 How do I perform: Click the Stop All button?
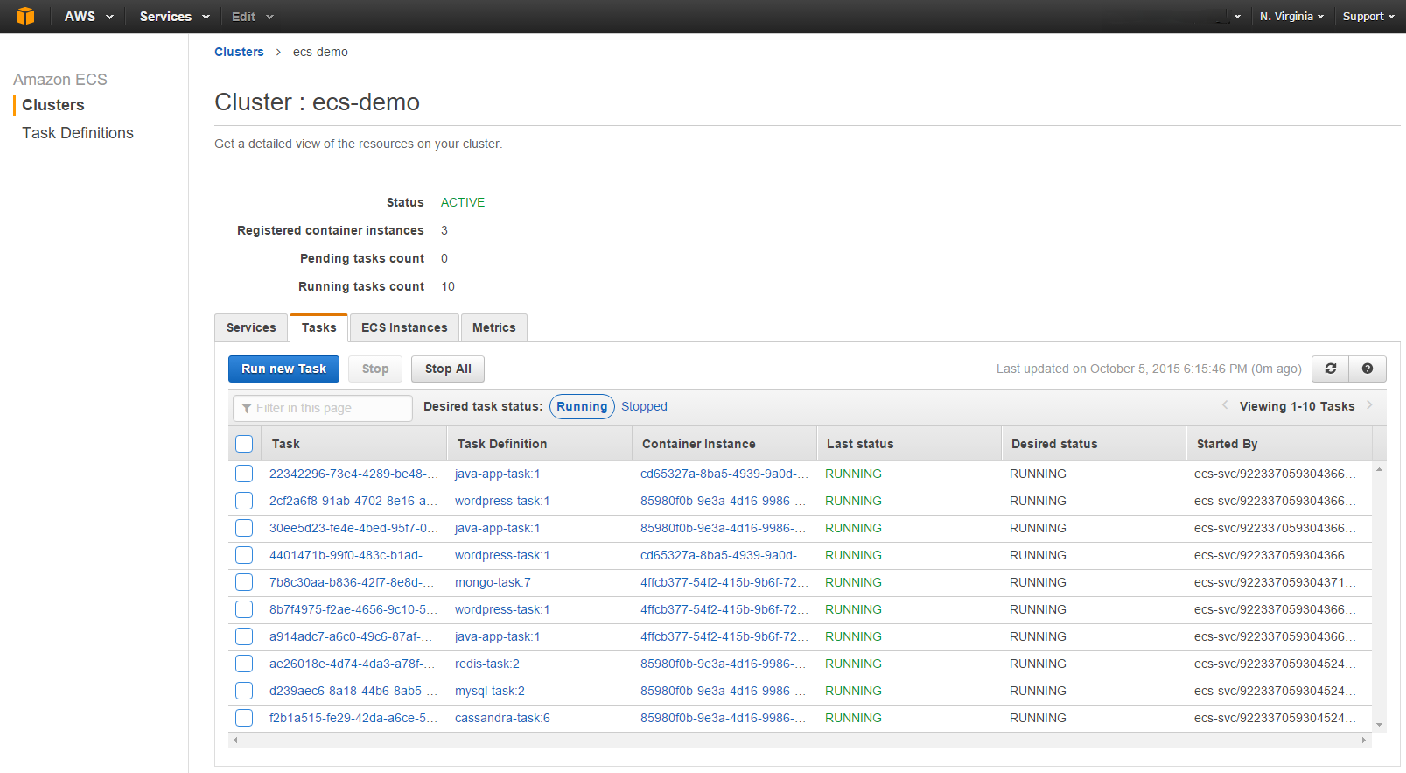pos(448,369)
